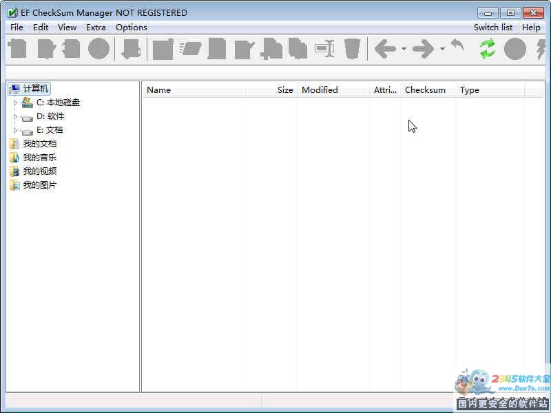Select the E: 文档 drive
The height and width of the screenshot is (413, 551).
pos(50,130)
